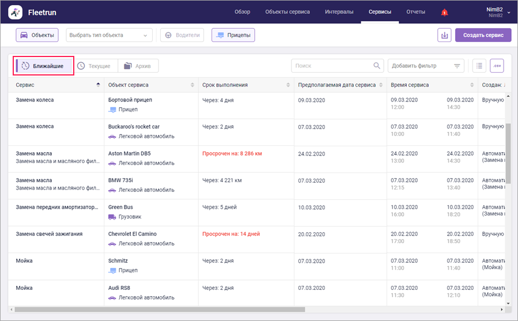This screenshot has width=518, height=321.
Task: Click the truck icon under Green Bus
Action: click(x=112, y=217)
